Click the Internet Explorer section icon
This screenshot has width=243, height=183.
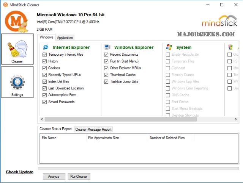point(46,47)
